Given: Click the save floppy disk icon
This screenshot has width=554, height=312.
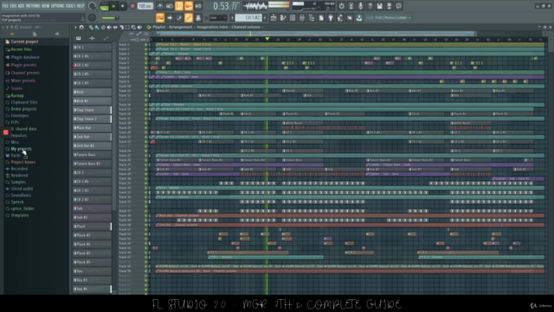Looking at the screenshot, I should click(x=379, y=6).
